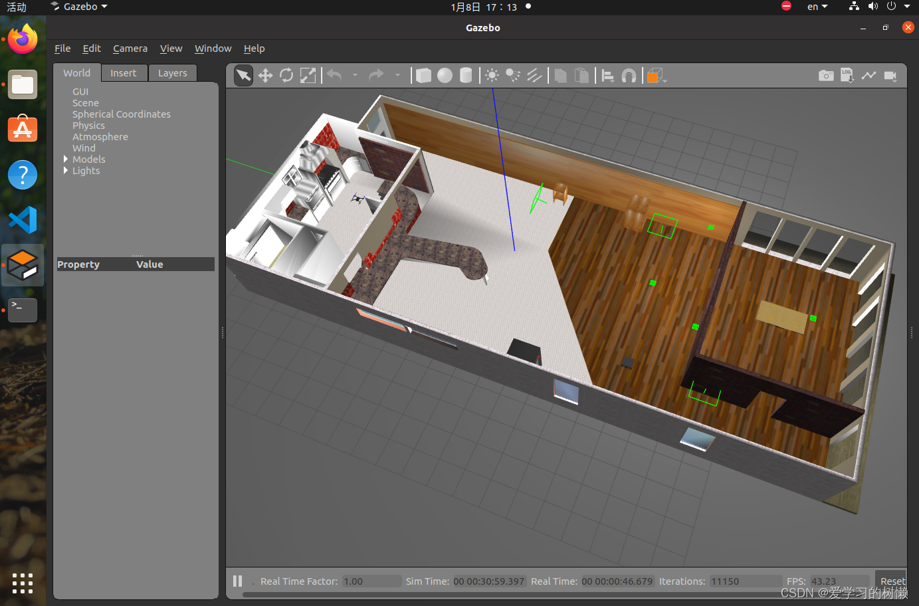Insert a cylinder shape
The image size is (919, 606).
coord(466,76)
